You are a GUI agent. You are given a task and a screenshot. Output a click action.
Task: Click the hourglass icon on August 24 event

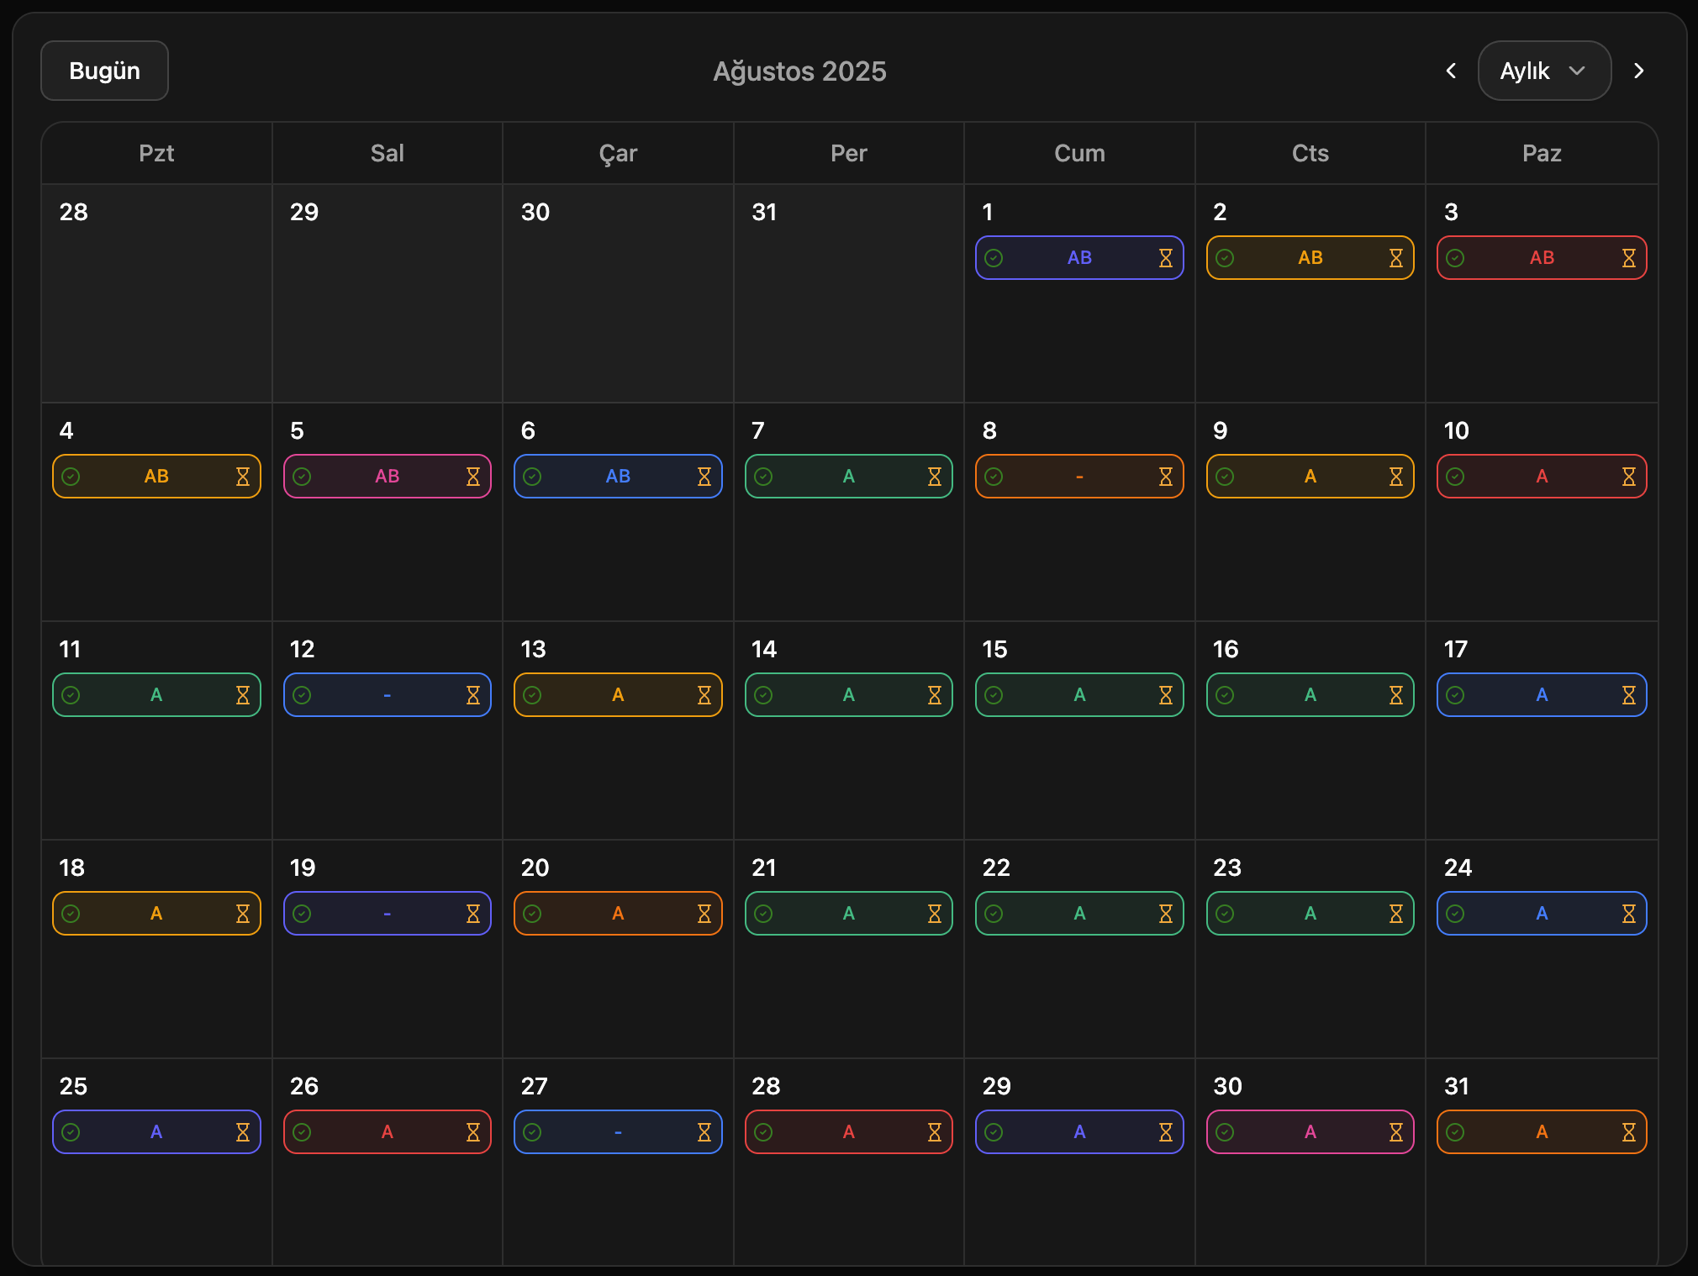pos(1629,914)
